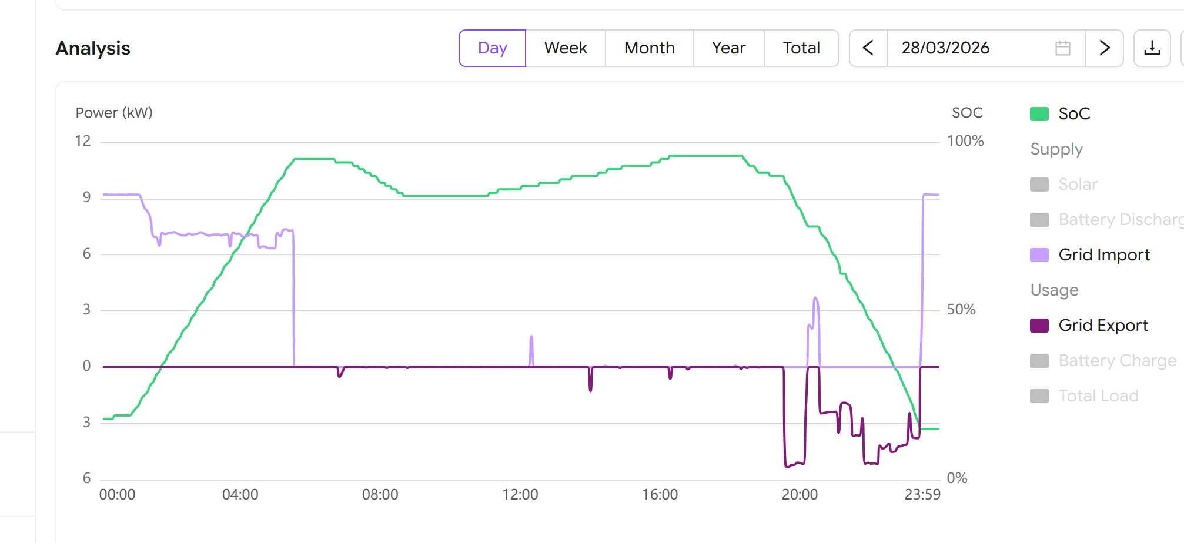Hide the Grid Import series
Image resolution: width=1184 pixels, height=543 pixels.
tap(1103, 255)
